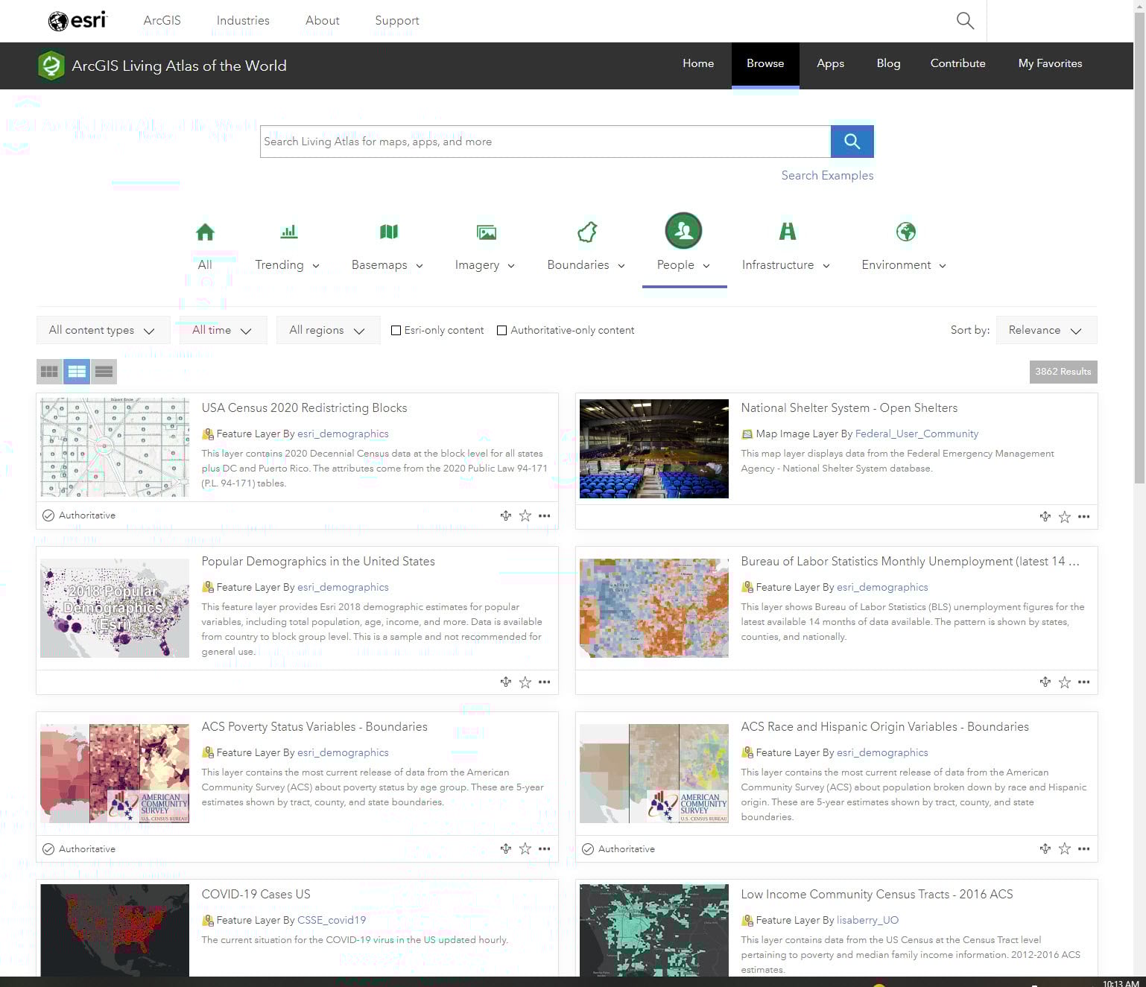This screenshot has width=1146, height=987.
Task: Open map viewer icon for ACS Poverty Status card
Action: [x=506, y=848]
